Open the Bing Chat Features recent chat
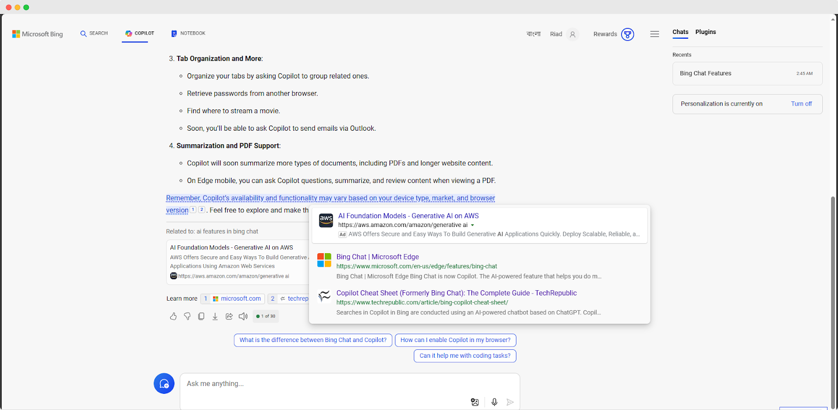The height and width of the screenshot is (410, 838). tap(747, 74)
